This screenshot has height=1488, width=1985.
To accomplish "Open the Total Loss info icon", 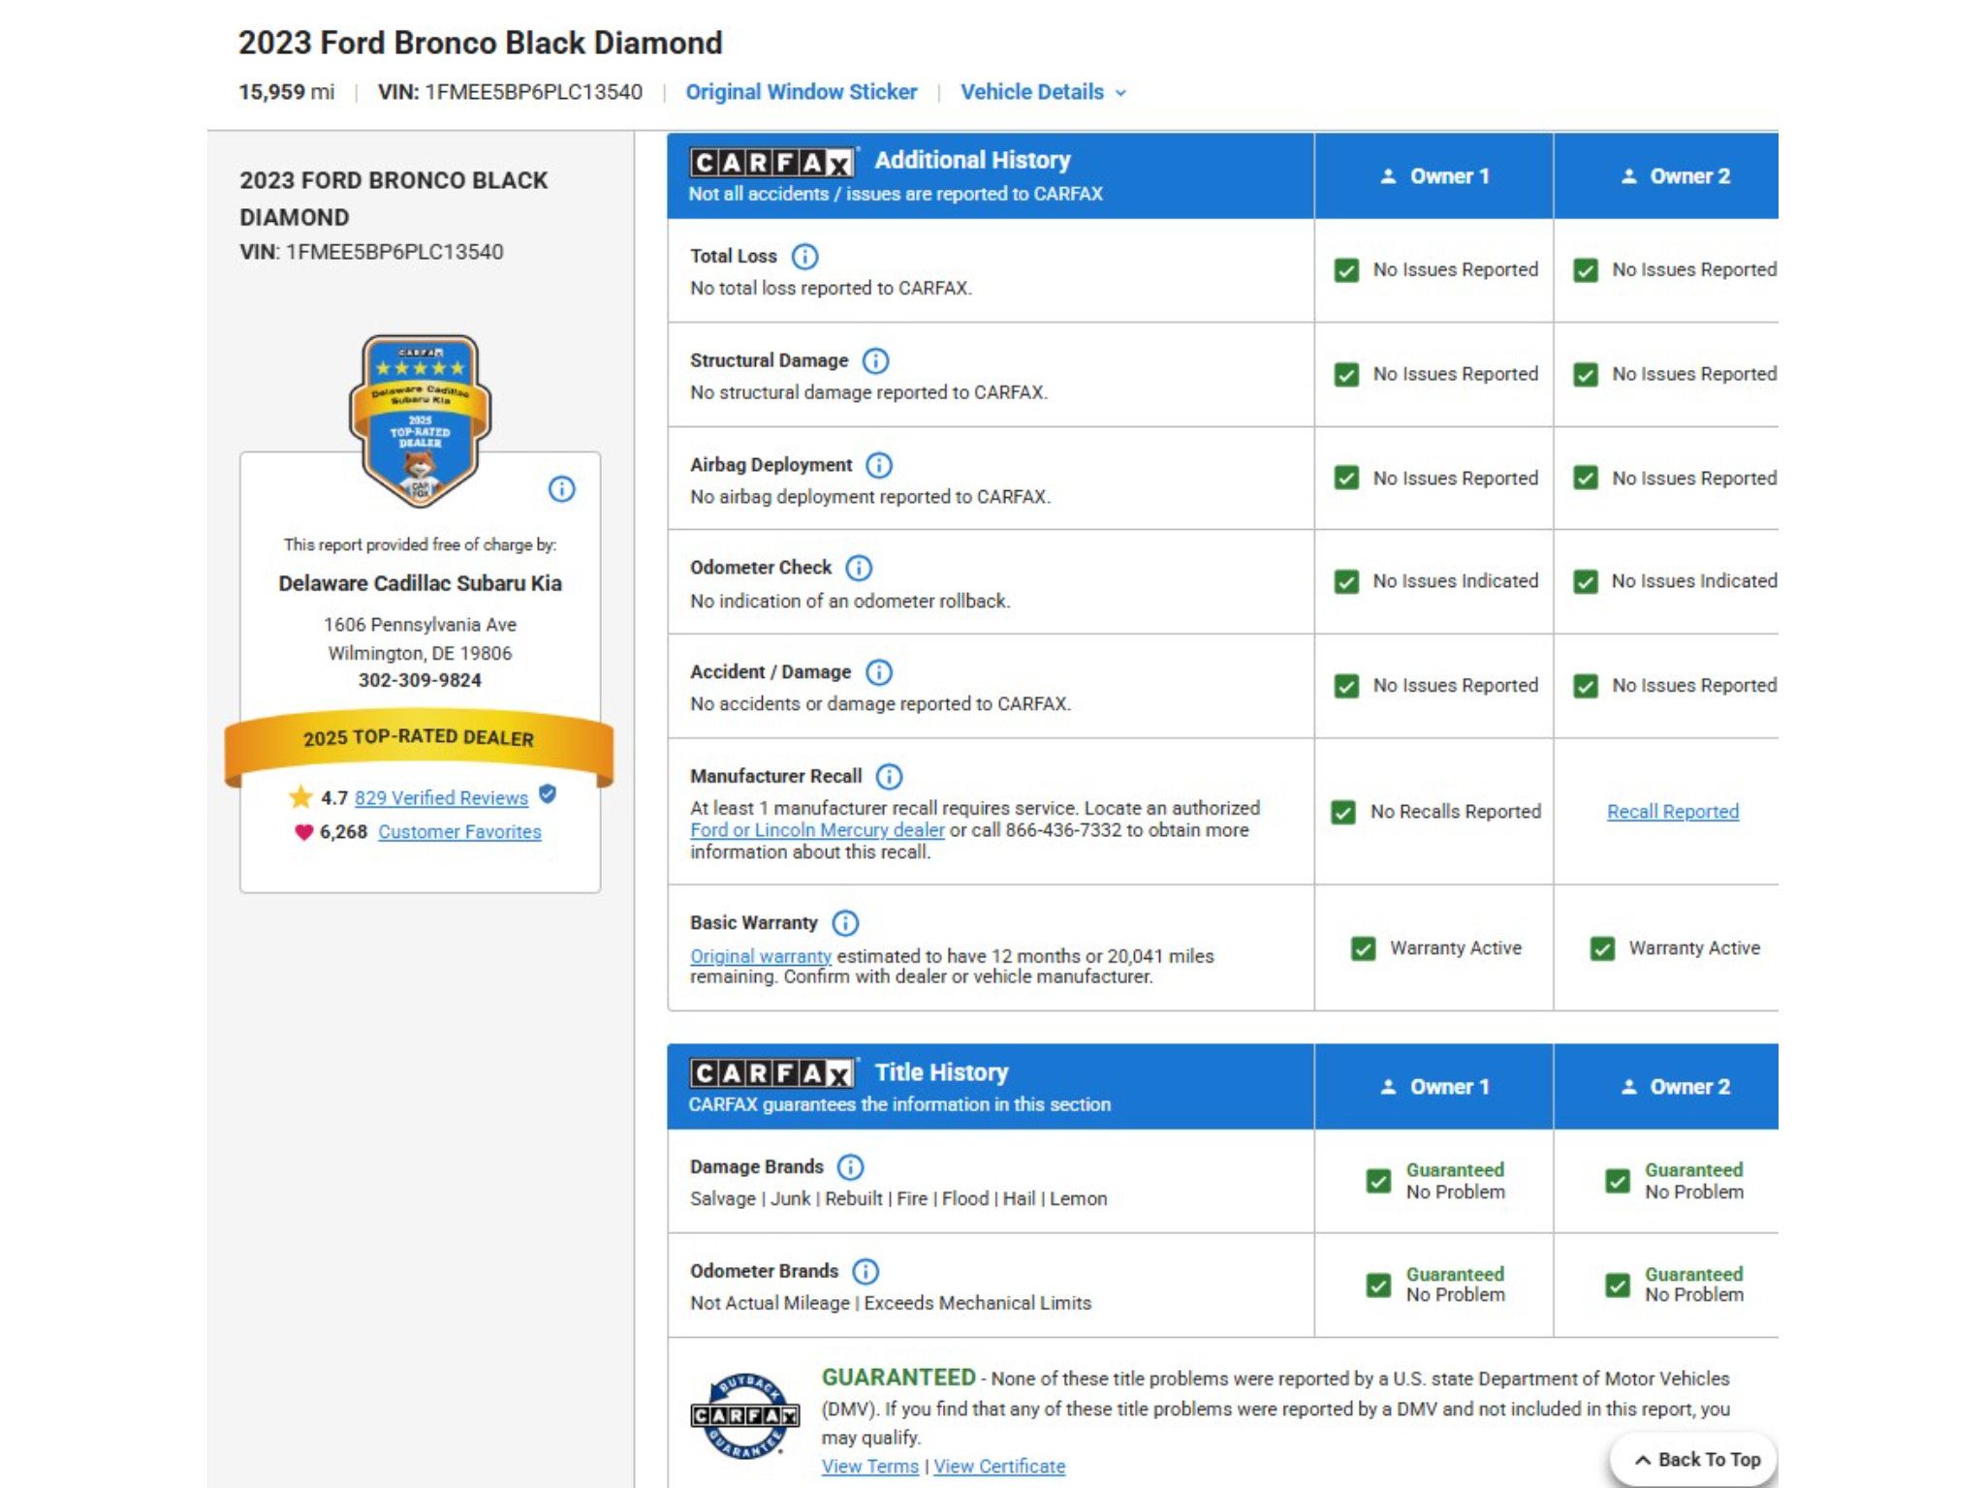I will [804, 257].
